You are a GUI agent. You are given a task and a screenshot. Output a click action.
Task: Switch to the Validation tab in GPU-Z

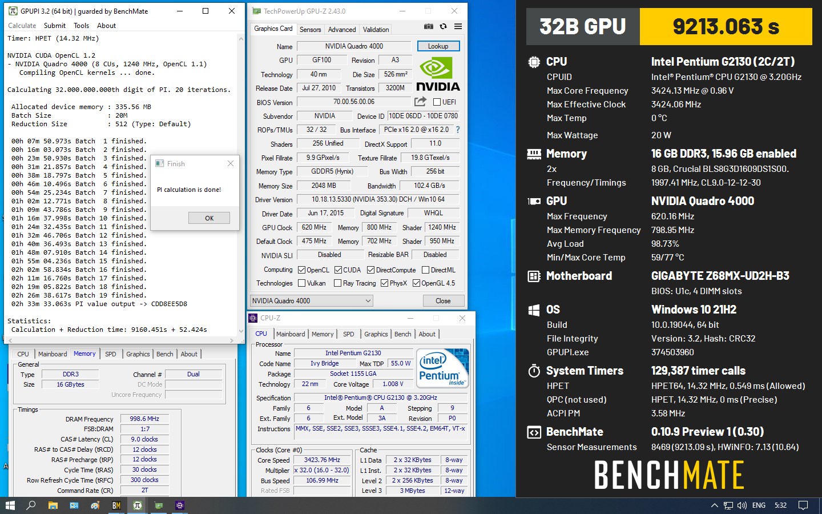(376, 30)
